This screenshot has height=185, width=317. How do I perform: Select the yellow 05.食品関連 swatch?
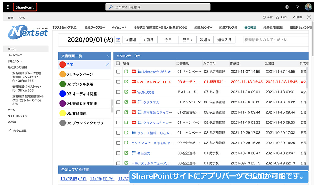(62, 113)
